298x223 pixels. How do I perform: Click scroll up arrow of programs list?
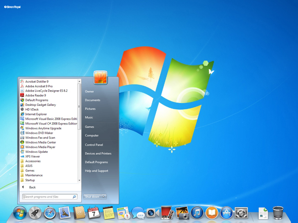tap(79, 82)
